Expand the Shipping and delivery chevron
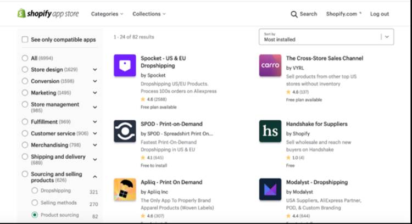This screenshot has width=412, height=224. click(95, 159)
